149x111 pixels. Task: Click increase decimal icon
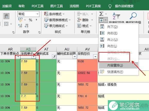[x=20, y=26]
